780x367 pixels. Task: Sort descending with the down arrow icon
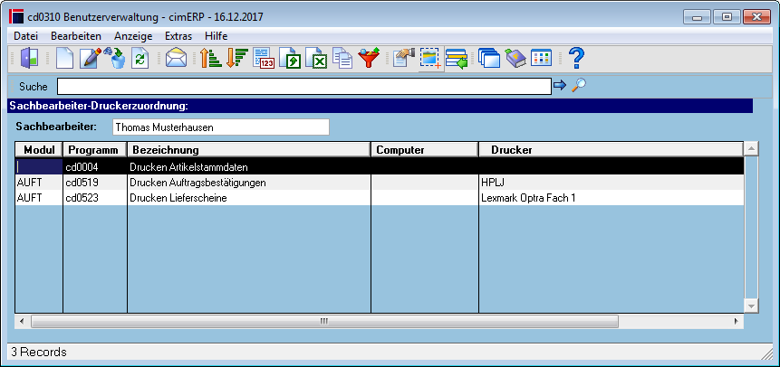point(236,58)
